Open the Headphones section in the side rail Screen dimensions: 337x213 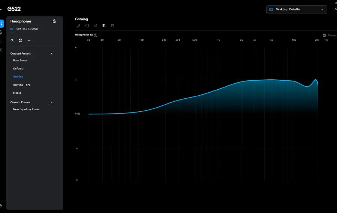1,24
